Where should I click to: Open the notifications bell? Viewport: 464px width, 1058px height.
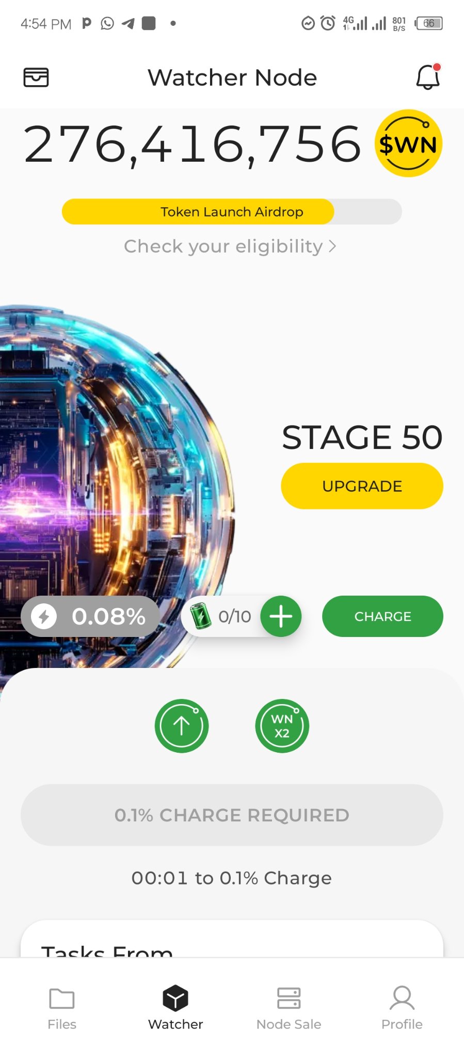tap(428, 77)
